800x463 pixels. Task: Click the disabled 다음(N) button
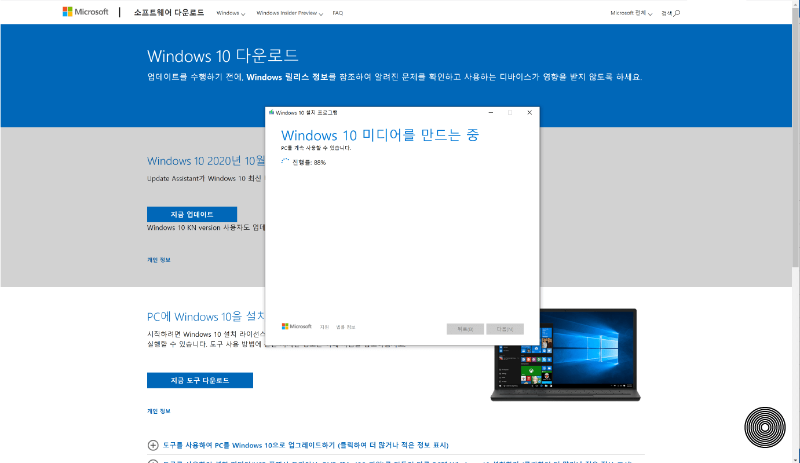click(x=505, y=329)
